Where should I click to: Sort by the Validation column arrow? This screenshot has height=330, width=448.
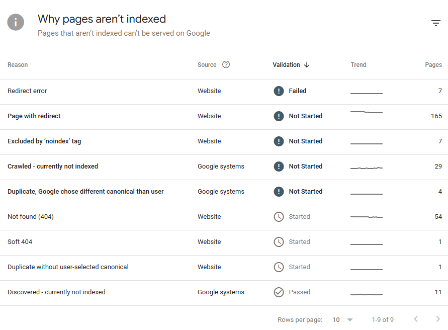pos(307,65)
